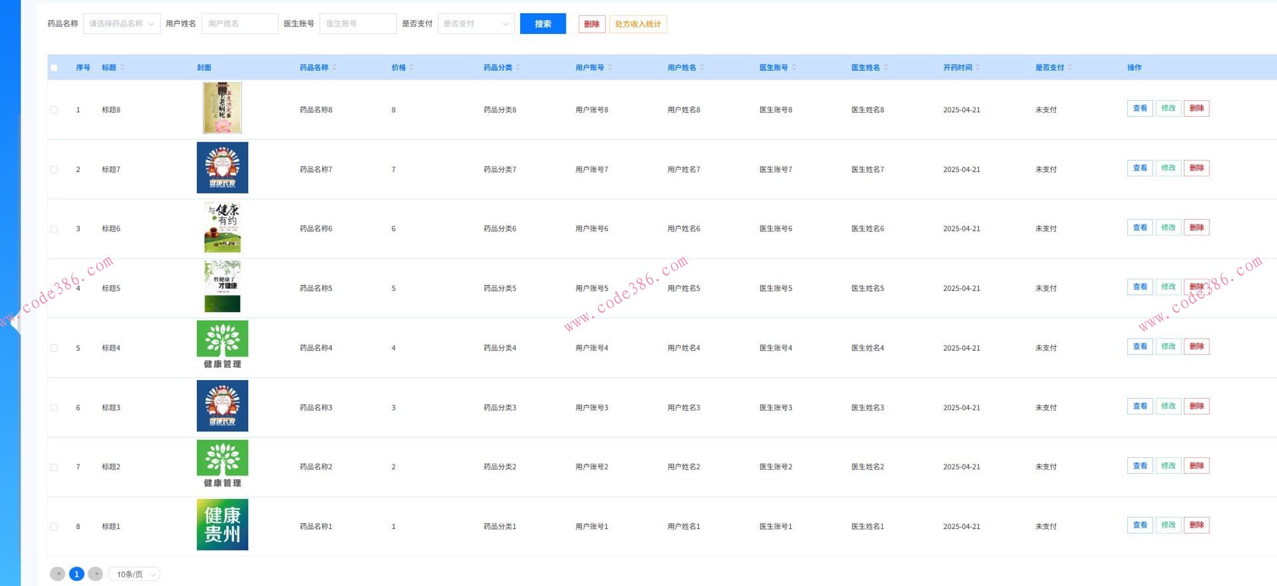The image size is (1277, 586).
Task: Select page 1 in pagination
Action: tap(76, 574)
